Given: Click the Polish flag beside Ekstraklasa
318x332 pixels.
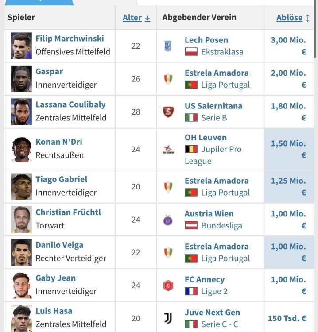Looking at the screenshot, I should [191, 52].
